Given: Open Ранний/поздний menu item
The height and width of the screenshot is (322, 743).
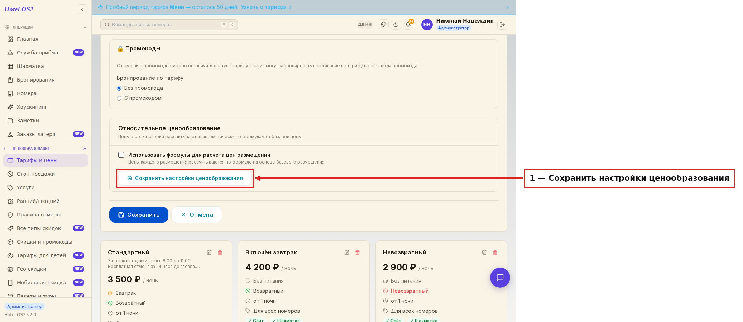Looking at the screenshot, I should 45,201.
